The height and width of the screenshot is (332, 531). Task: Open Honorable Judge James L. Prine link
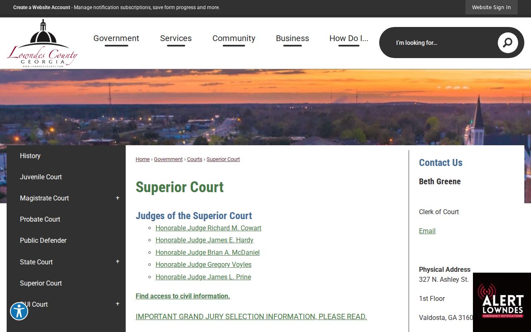[203, 277]
